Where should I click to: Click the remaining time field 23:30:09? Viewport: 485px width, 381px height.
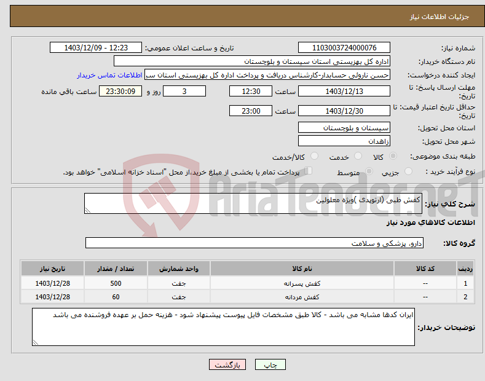pos(120,91)
